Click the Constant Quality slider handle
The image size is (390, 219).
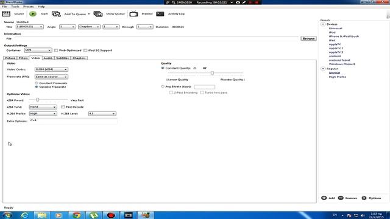tap(212, 73)
